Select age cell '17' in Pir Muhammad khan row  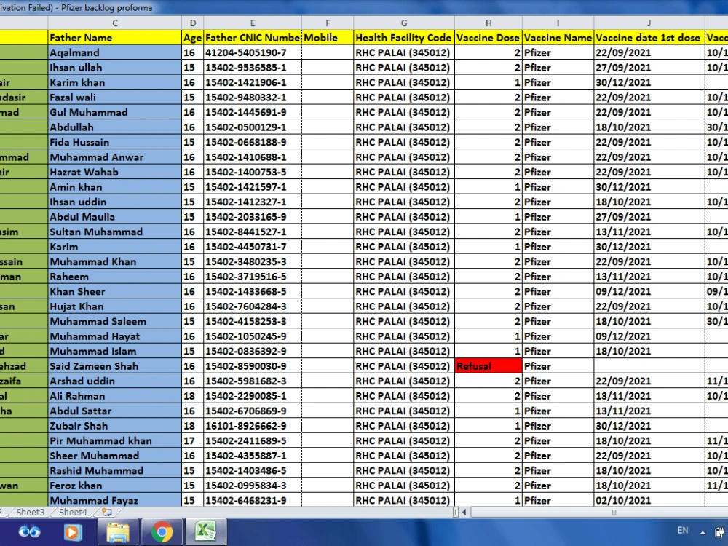click(x=193, y=440)
